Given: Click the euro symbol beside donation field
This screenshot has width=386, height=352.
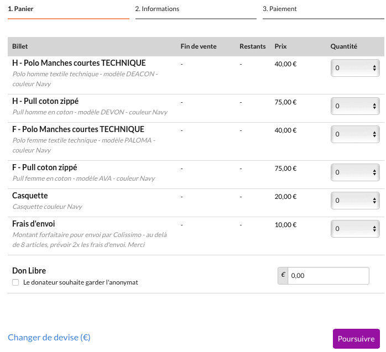Looking at the screenshot, I should point(283,275).
